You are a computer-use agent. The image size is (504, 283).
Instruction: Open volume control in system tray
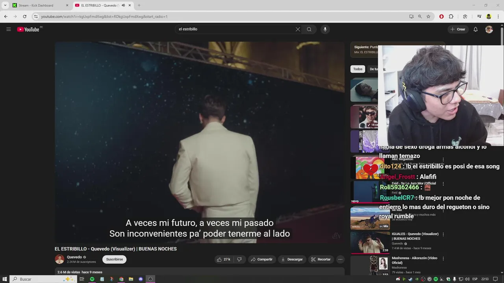coord(467,279)
